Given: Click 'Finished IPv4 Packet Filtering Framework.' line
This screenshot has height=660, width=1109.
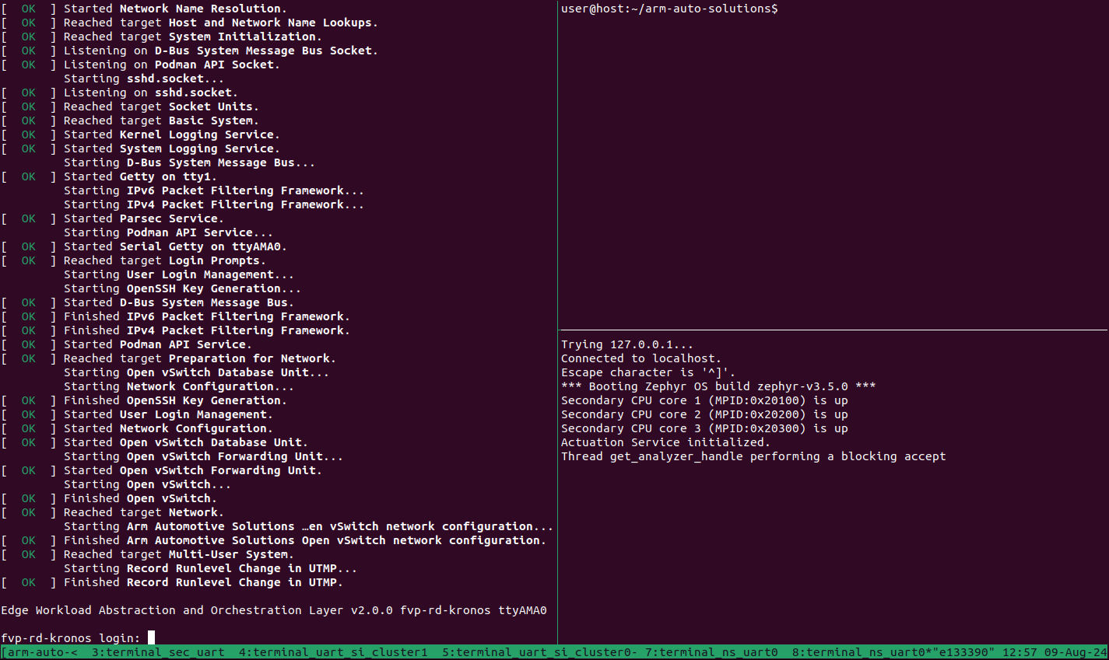Looking at the screenshot, I should (206, 330).
